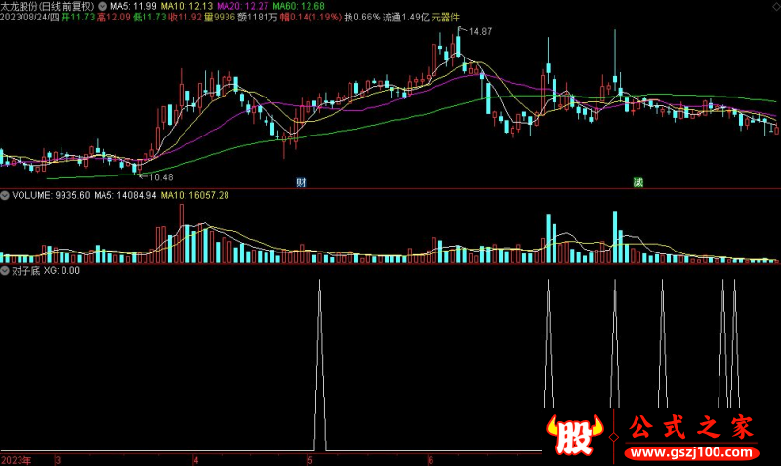Image resolution: width=781 pixels, height=466 pixels.
Task: Click the high price 高12.09 value
Action: coord(113,18)
